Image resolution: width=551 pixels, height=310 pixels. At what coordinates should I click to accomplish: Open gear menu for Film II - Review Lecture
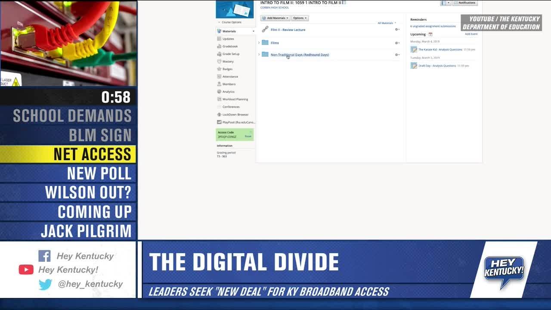point(397,30)
